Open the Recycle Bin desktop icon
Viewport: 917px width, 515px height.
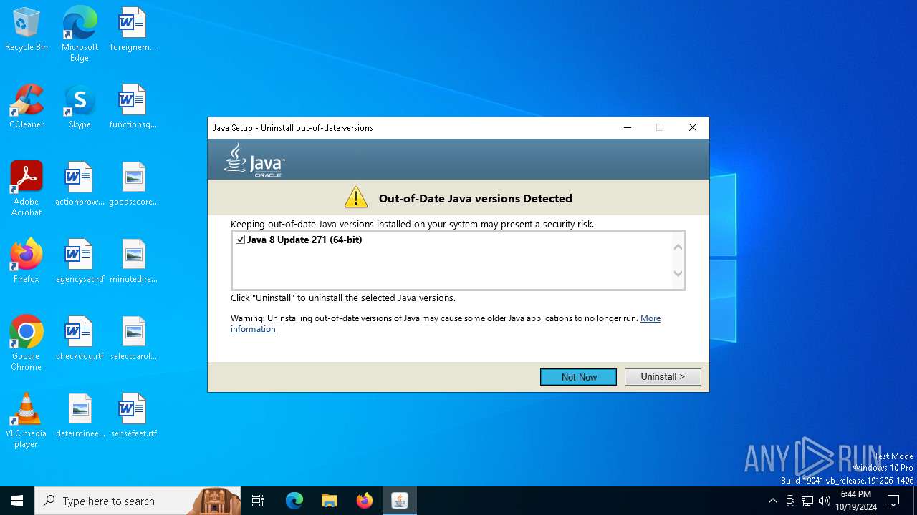pos(27,30)
